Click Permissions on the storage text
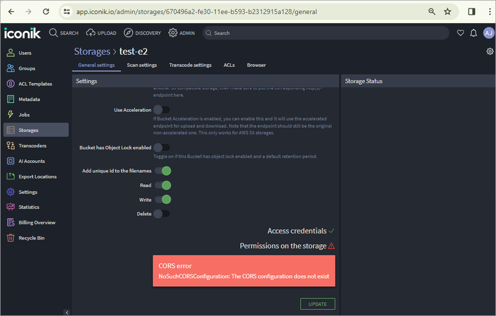Screen dimensions: 496x316 click(283, 246)
